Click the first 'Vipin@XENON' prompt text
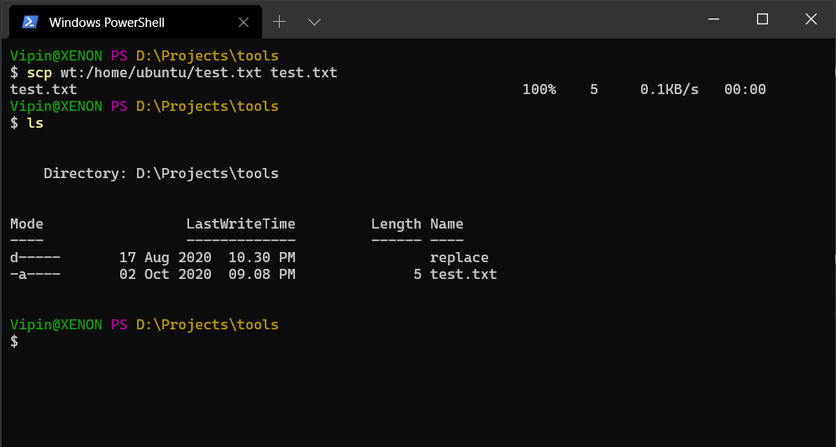Screen dimensions: 836x447 coord(56,55)
